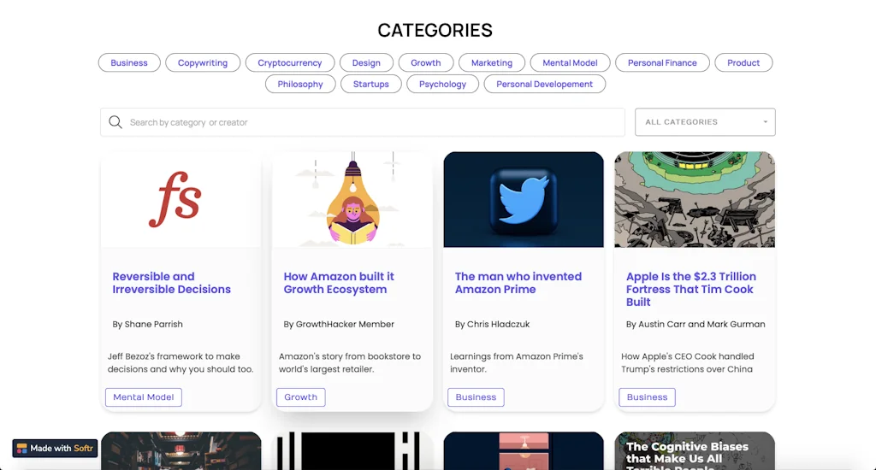The height and width of the screenshot is (470, 876).
Task: Click Business tag on Apple fortress card
Action: (647, 397)
